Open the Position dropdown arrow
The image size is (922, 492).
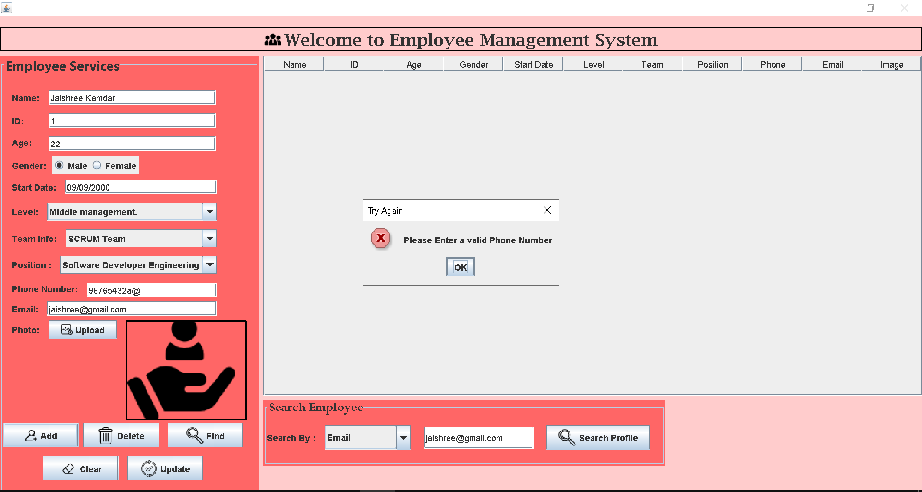point(209,265)
